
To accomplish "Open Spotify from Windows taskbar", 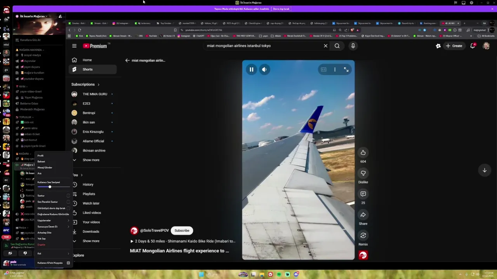I will coord(279,275).
